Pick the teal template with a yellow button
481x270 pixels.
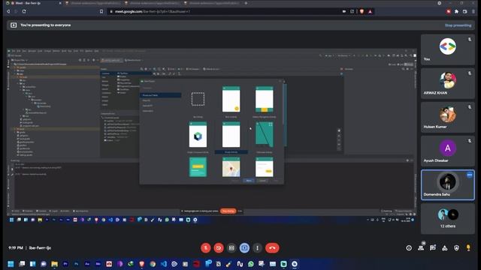pyautogui.click(x=198, y=167)
